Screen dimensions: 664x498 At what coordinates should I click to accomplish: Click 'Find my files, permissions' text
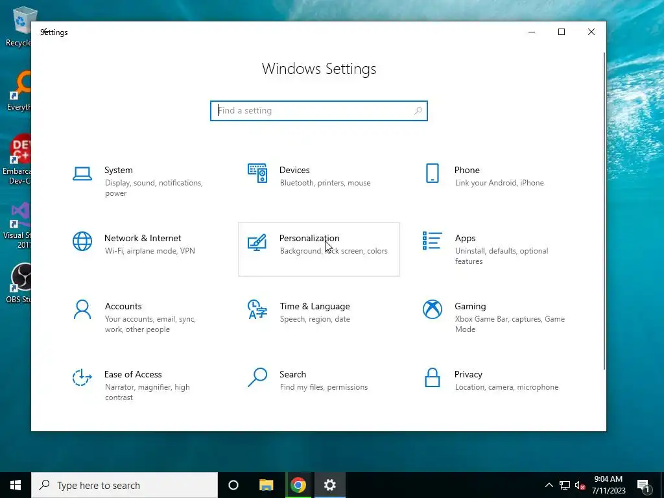(324, 387)
